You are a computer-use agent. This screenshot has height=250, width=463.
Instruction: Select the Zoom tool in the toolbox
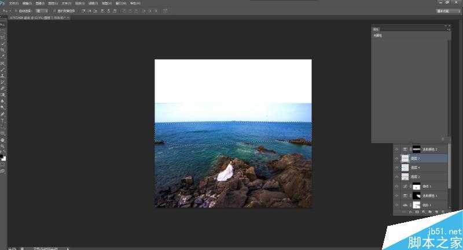pyautogui.click(x=3, y=146)
